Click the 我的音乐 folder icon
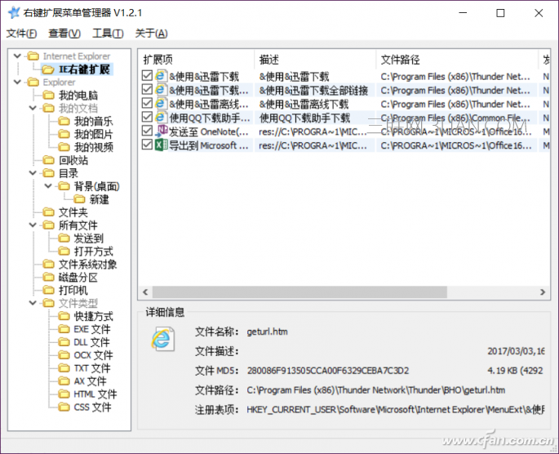Screen dimensions: 559x454 click(64, 121)
